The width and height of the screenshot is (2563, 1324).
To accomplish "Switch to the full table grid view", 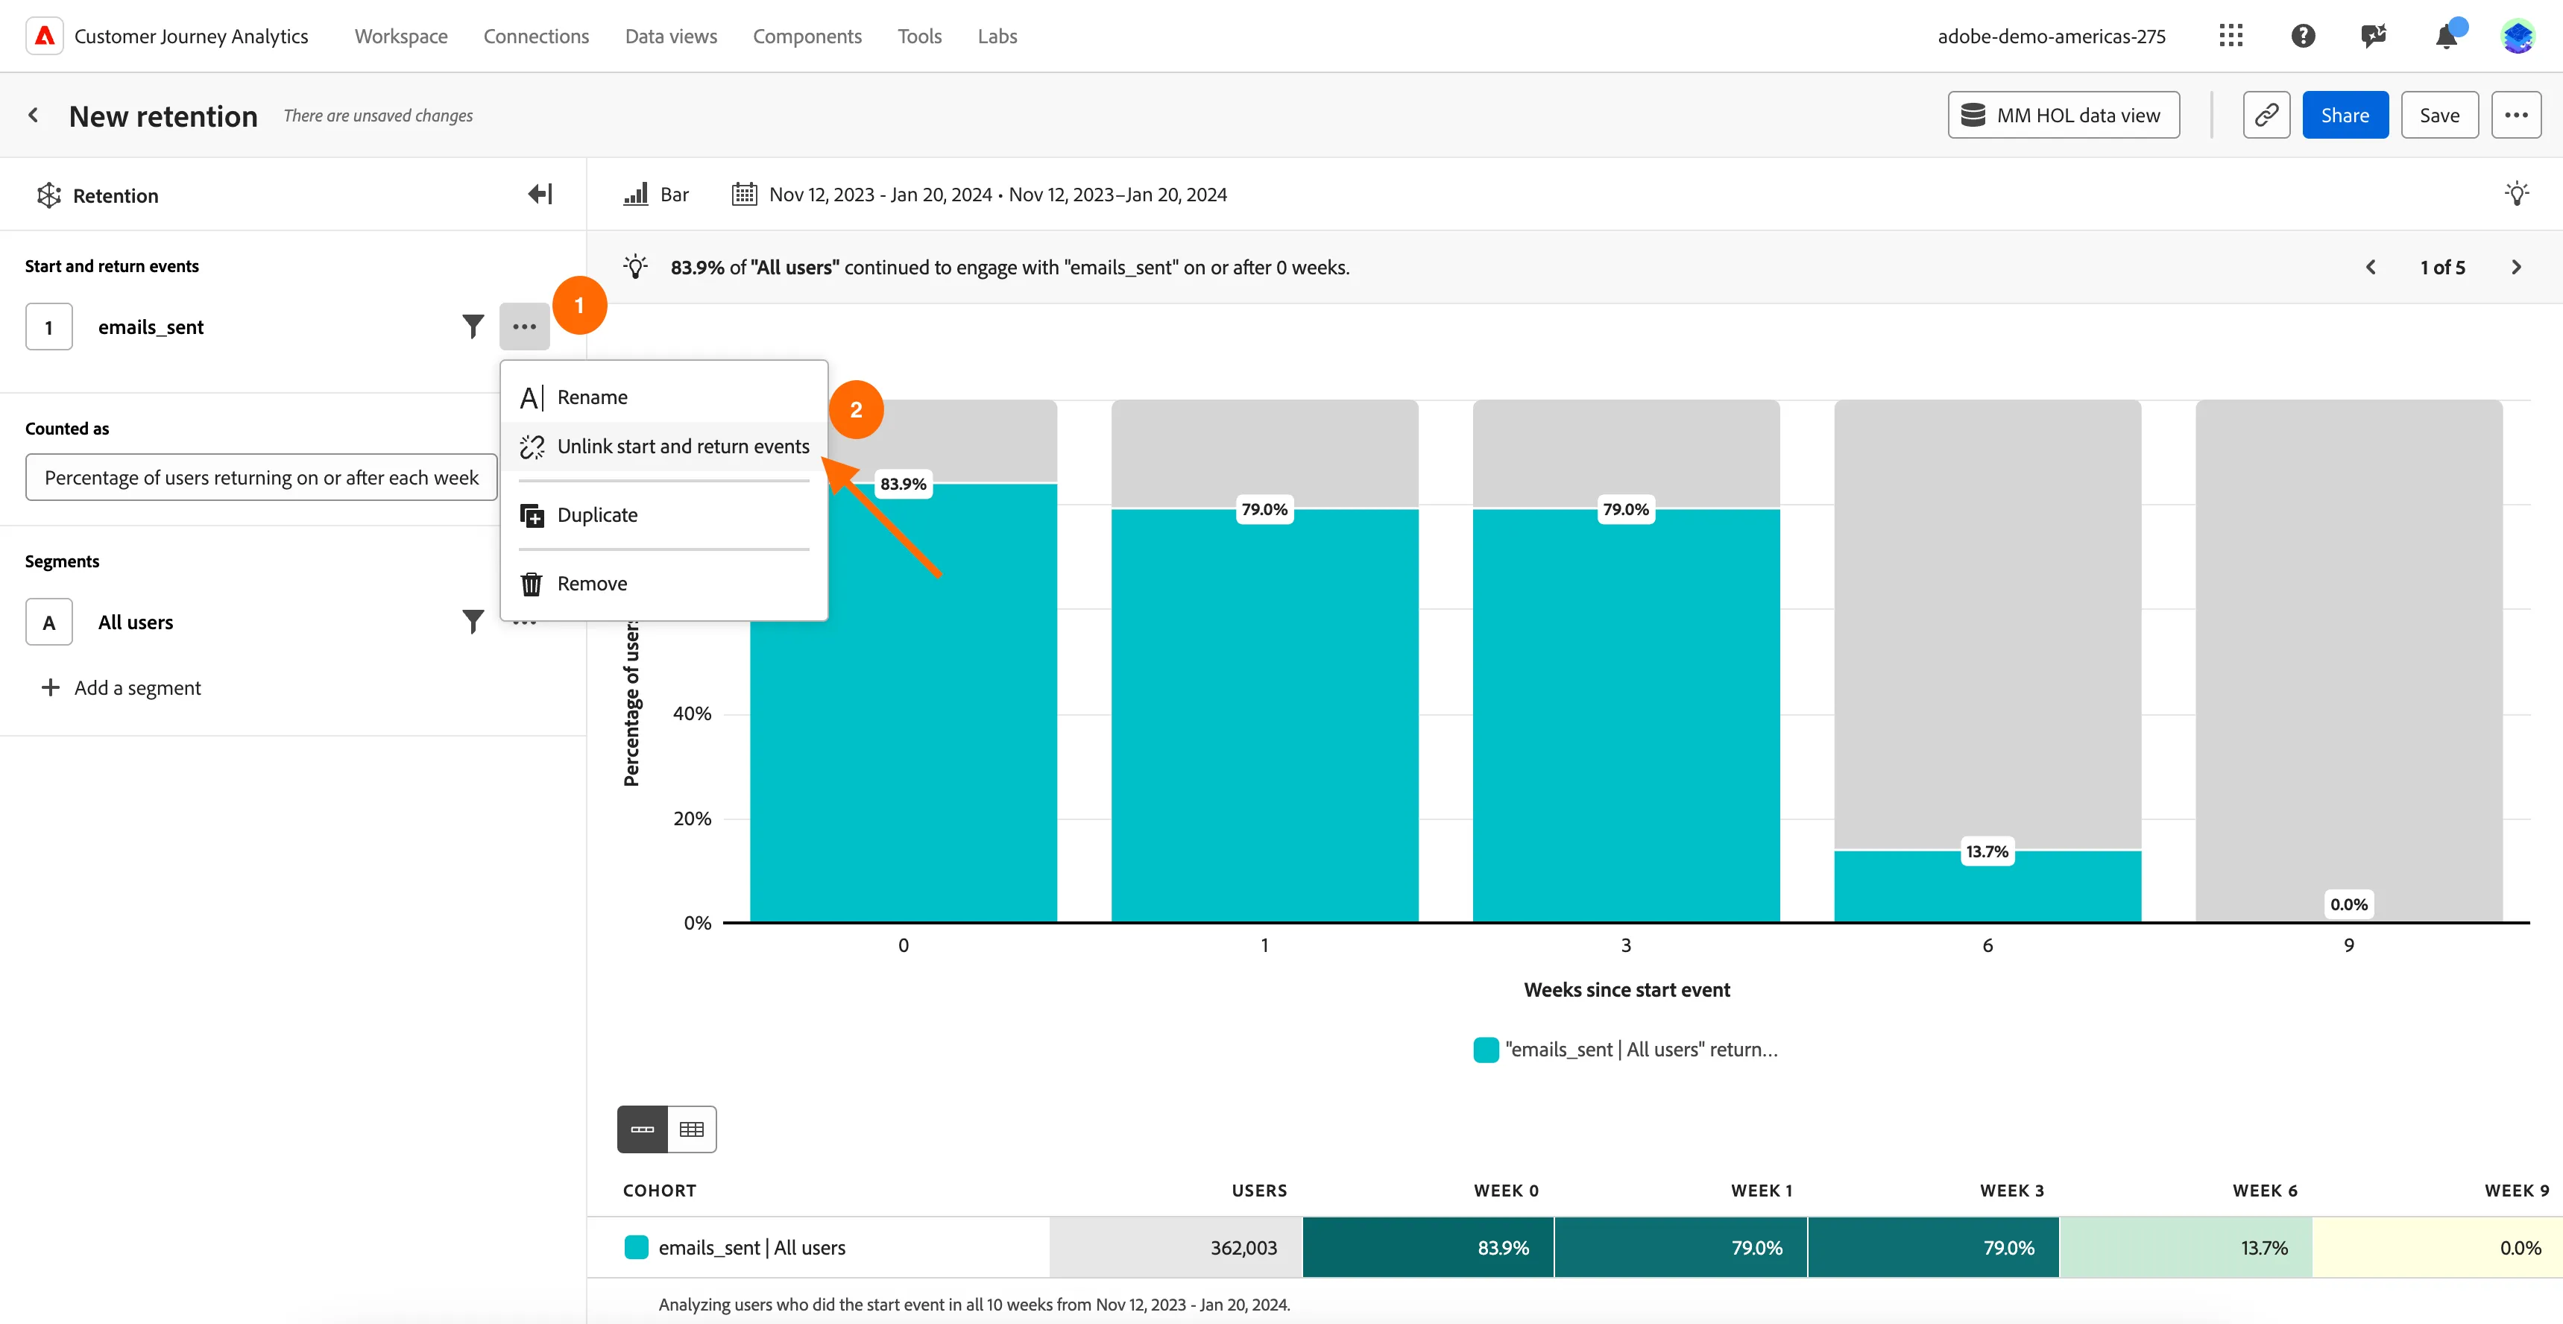I will (x=692, y=1129).
